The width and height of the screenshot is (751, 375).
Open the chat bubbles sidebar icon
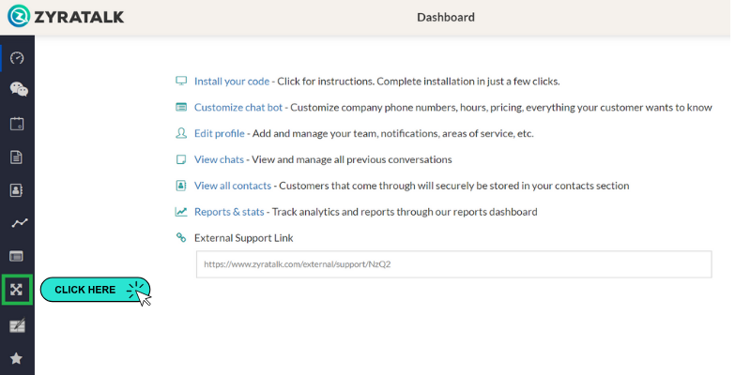click(x=17, y=90)
